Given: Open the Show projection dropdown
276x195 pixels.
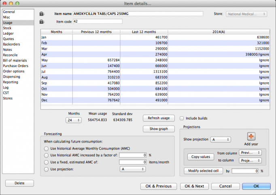Looking at the screenshot, I should click(x=221, y=139).
